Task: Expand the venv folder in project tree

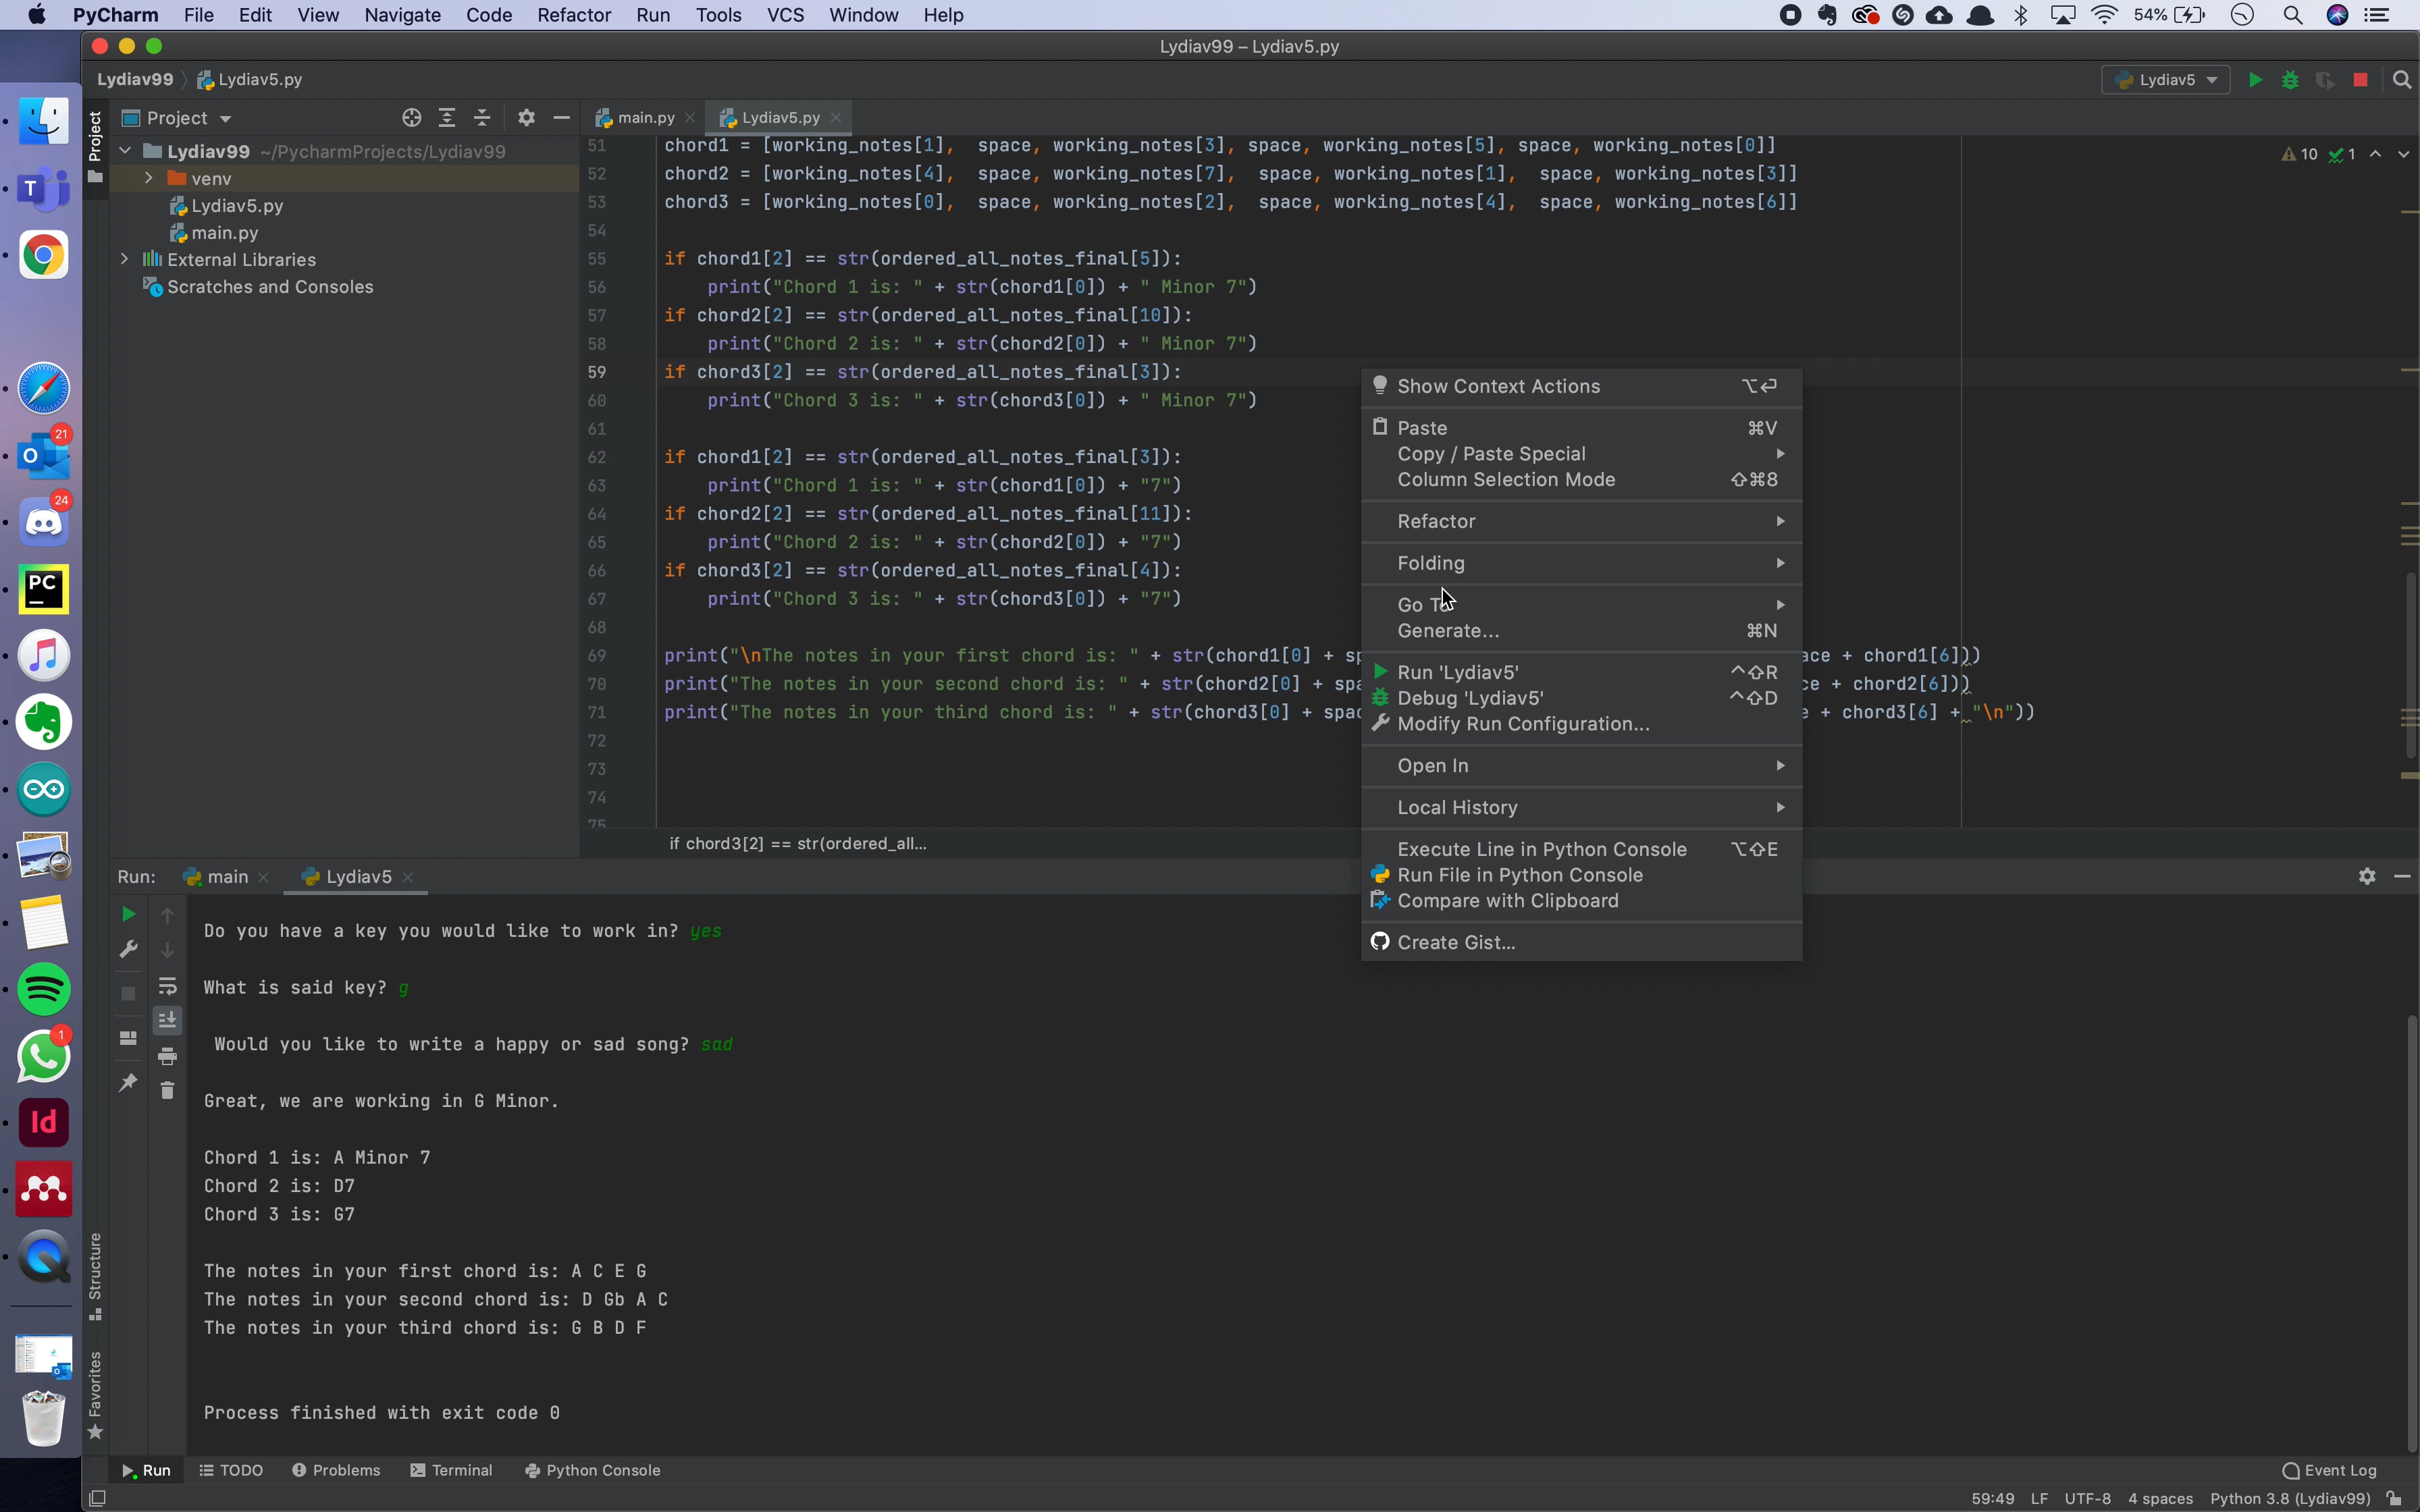Action: [x=148, y=178]
